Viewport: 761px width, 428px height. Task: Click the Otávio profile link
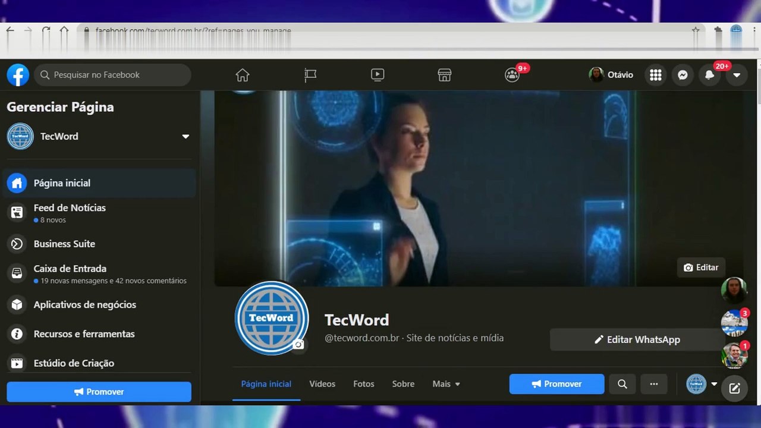pos(611,75)
